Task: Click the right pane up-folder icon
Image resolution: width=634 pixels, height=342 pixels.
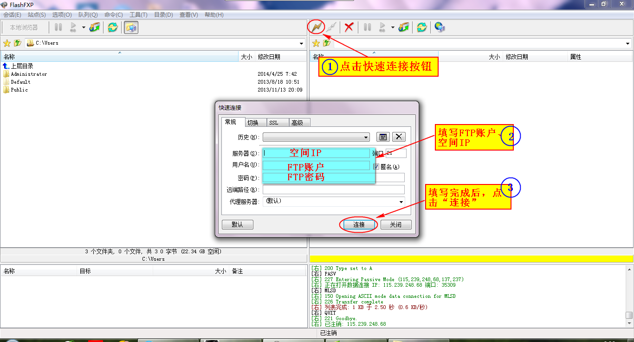Action: point(326,43)
